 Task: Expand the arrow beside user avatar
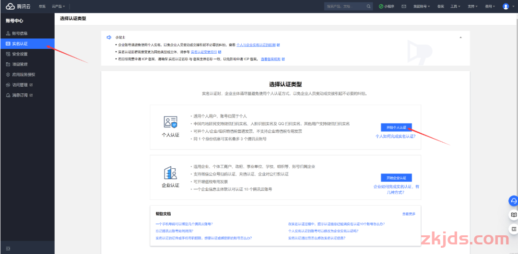[x=512, y=6]
